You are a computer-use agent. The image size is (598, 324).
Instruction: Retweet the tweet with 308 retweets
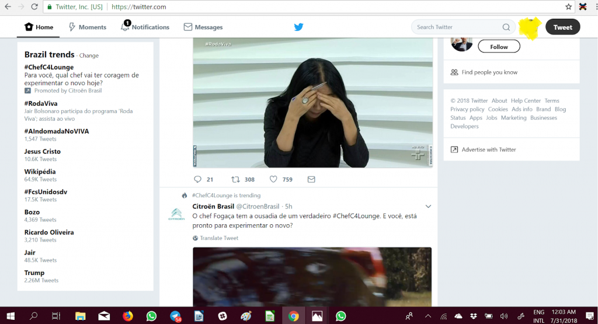pyautogui.click(x=235, y=180)
